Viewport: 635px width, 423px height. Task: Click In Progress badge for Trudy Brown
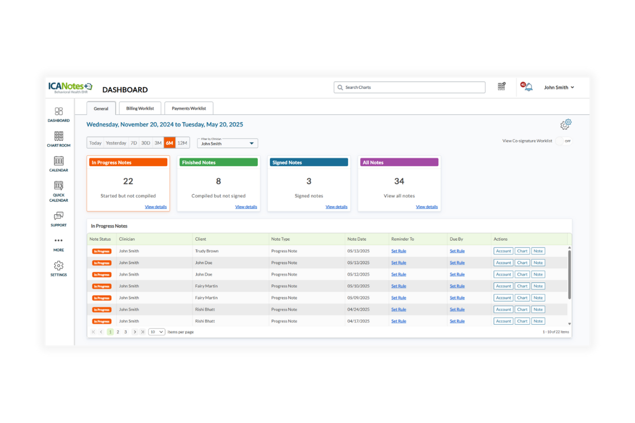(x=102, y=251)
